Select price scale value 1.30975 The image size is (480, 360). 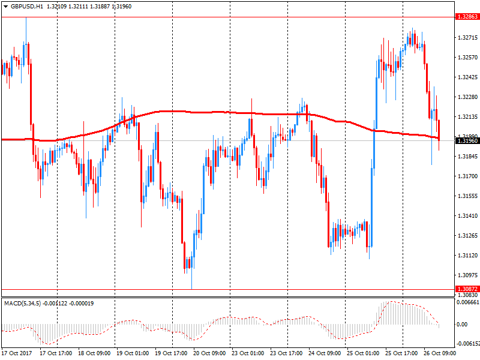(467, 275)
